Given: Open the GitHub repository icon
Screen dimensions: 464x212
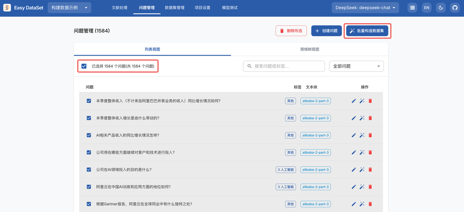Looking at the screenshot, I should point(455,8).
